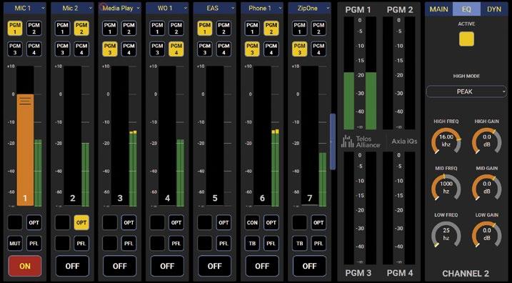Open the Media Play source dropdown

click(x=120, y=8)
